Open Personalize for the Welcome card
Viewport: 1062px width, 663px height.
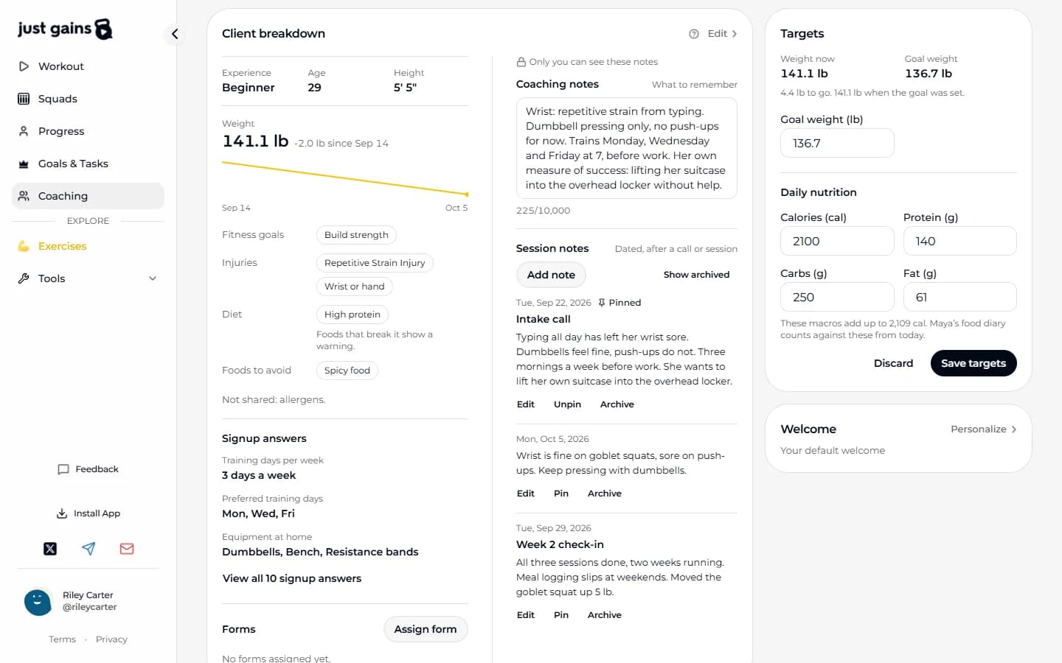[x=984, y=429]
